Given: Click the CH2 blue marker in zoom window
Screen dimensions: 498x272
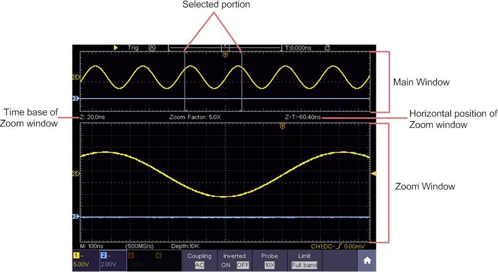Looking at the screenshot, I should coord(76,216).
